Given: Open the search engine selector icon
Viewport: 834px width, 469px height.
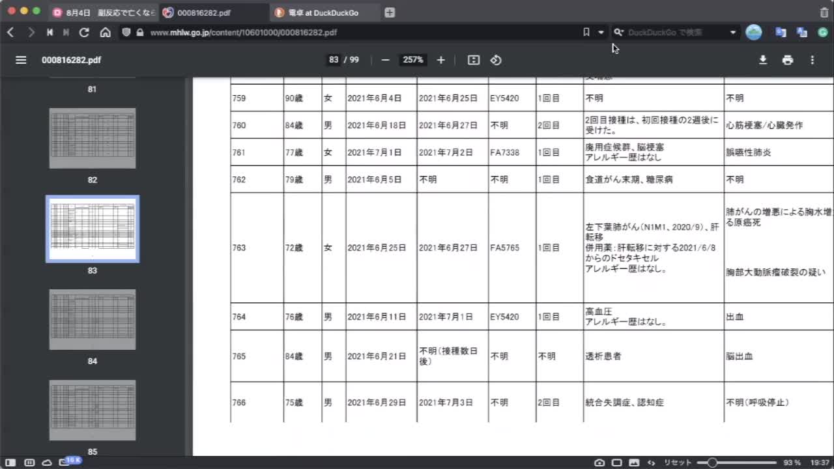Looking at the screenshot, I should click(x=619, y=32).
